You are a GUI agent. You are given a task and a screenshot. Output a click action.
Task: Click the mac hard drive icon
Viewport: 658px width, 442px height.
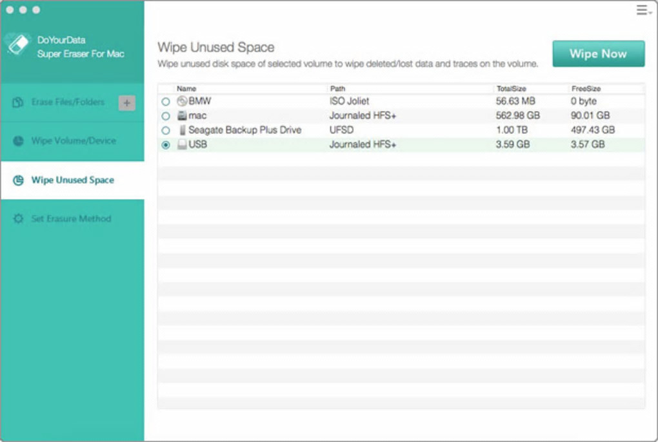coord(182,116)
